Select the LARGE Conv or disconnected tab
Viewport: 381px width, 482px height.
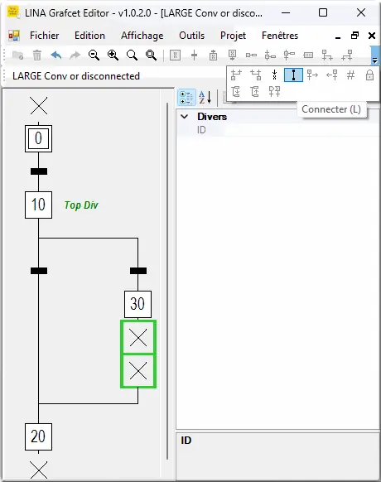(x=76, y=76)
